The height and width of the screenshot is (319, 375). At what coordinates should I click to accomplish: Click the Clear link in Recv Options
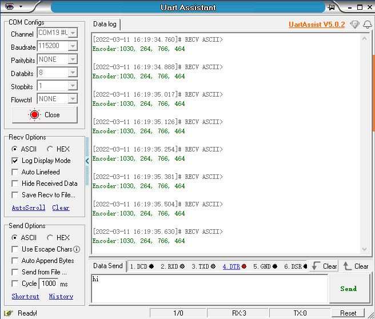click(x=61, y=208)
